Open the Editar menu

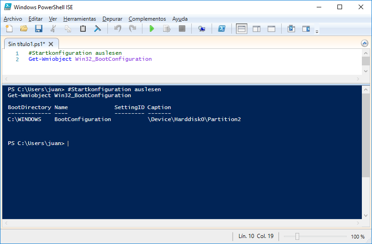click(x=35, y=19)
